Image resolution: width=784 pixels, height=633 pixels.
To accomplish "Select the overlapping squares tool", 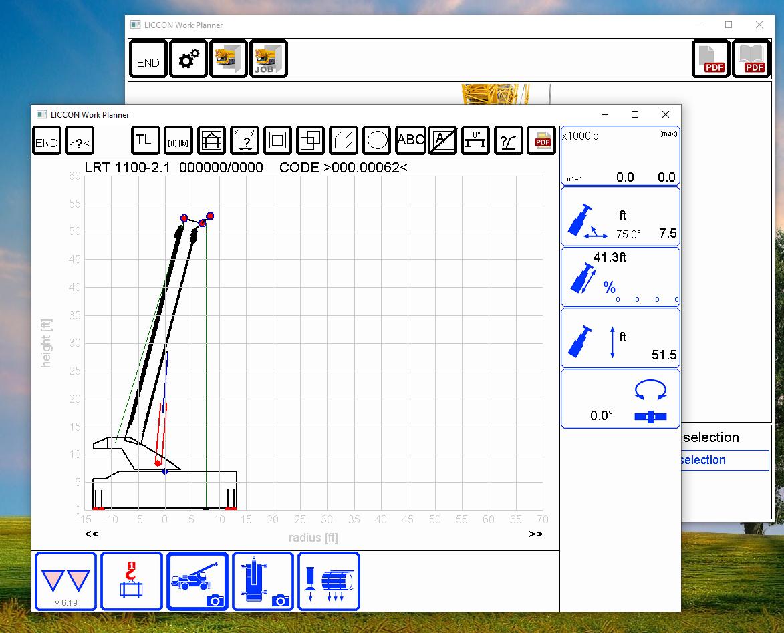I will pos(311,140).
